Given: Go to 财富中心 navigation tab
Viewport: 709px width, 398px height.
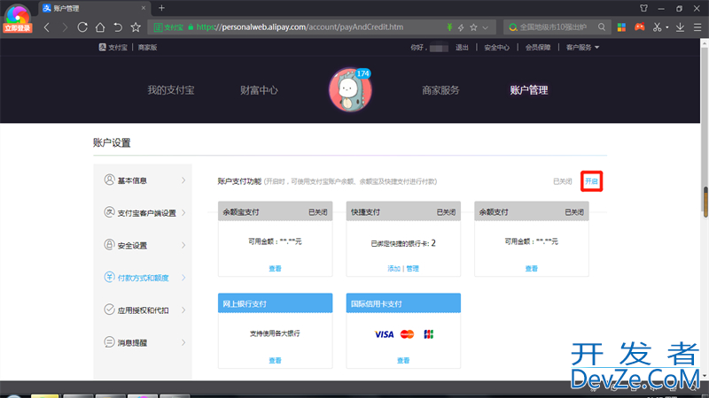Looking at the screenshot, I should click(259, 90).
